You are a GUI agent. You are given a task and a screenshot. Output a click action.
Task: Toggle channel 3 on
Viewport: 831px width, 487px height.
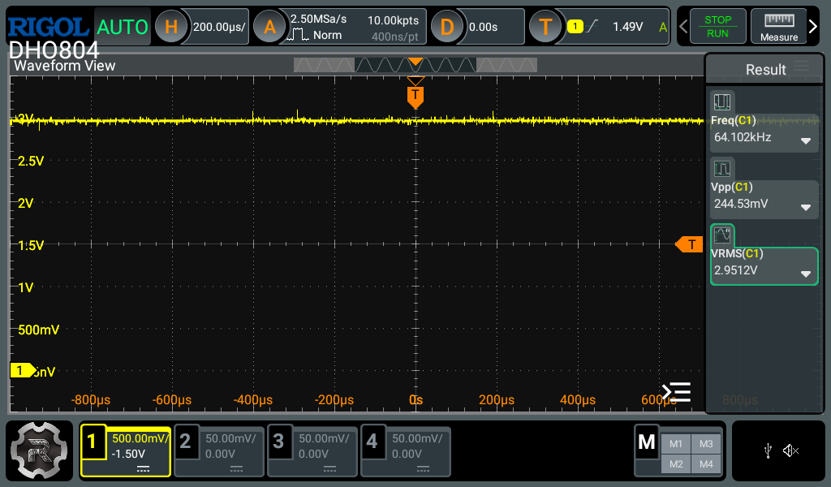(x=312, y=451)
